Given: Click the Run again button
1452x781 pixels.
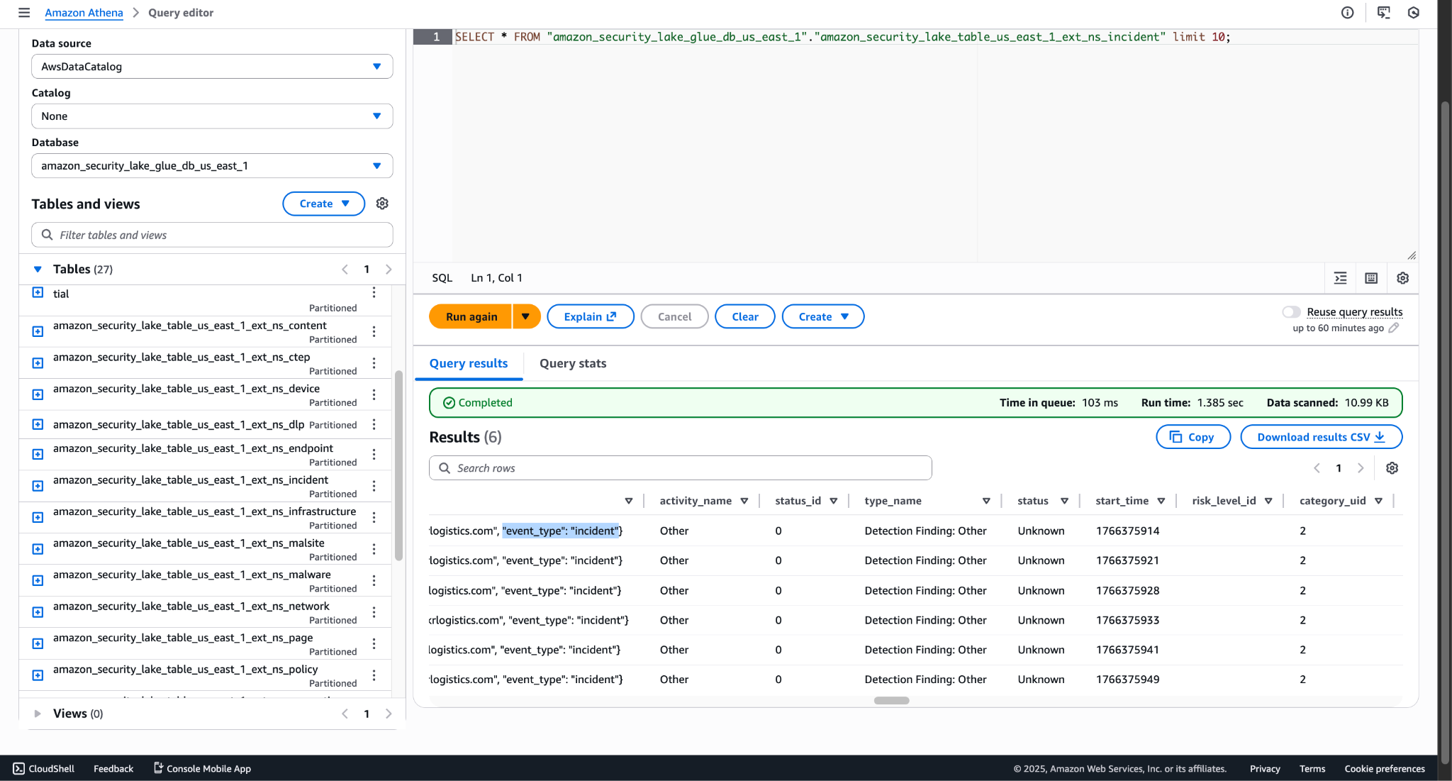Looking at the screenshot, I should (x=471, y=316).
